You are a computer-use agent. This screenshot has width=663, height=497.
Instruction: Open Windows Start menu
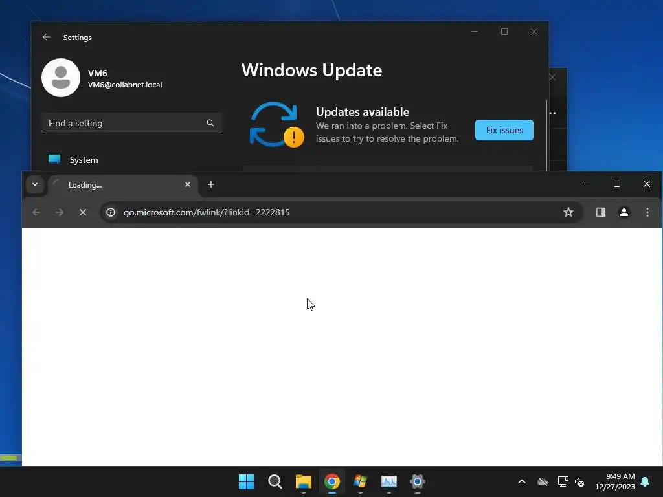[246, 481]
